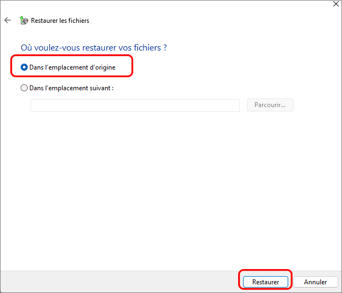The width and height of the screenshot is (342, 293).
Task: Click the label "Dans l'emplacement suivant :"
Action: click(x=71, y=88)
